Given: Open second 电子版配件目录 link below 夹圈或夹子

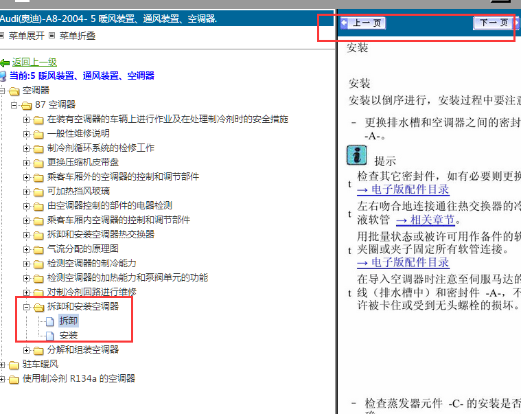Looking at the screenshot, I should pyautogui.click(x=403, y=262).
